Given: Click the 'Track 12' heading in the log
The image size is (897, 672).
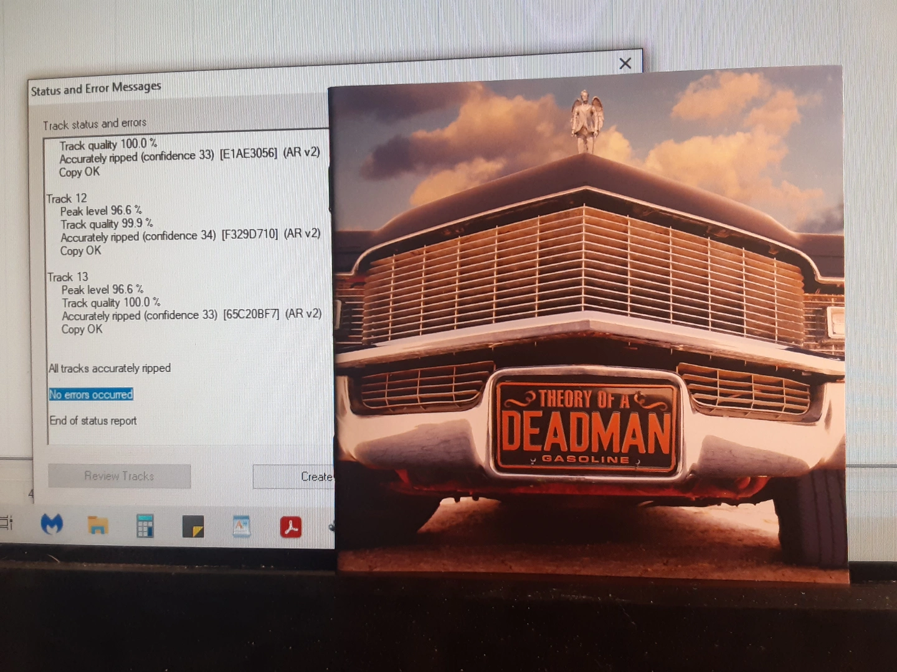Looking at the screenshot, I should pos(67,198).
